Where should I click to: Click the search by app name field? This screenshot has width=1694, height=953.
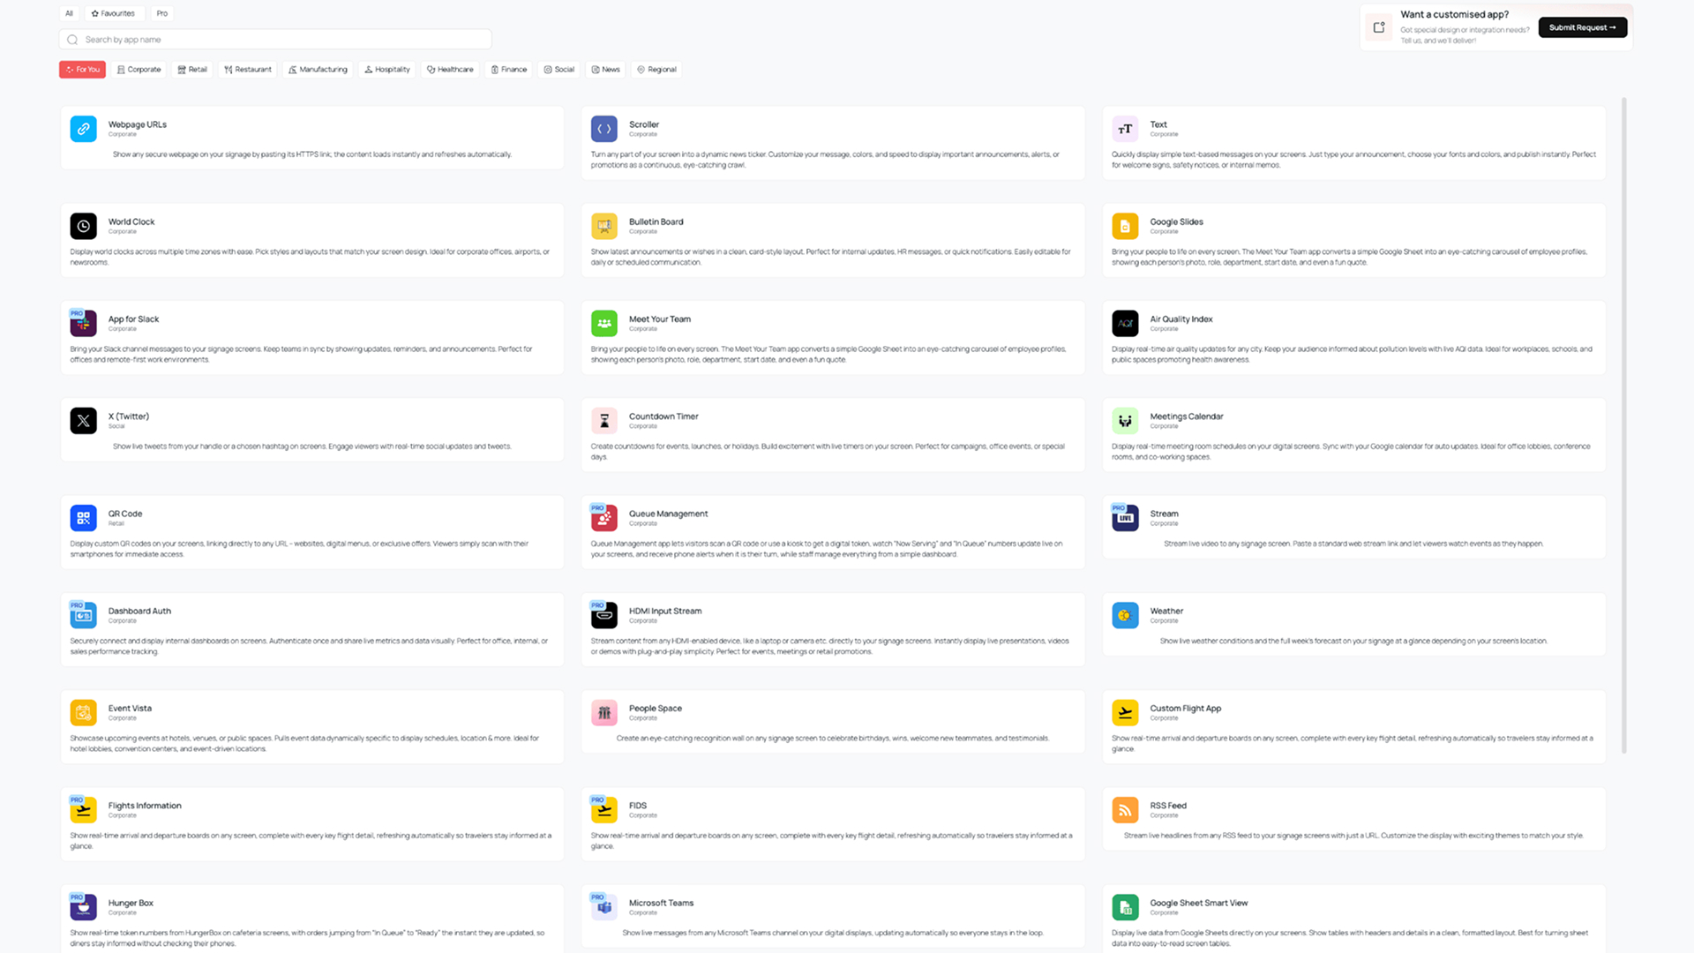click(274, 39)
